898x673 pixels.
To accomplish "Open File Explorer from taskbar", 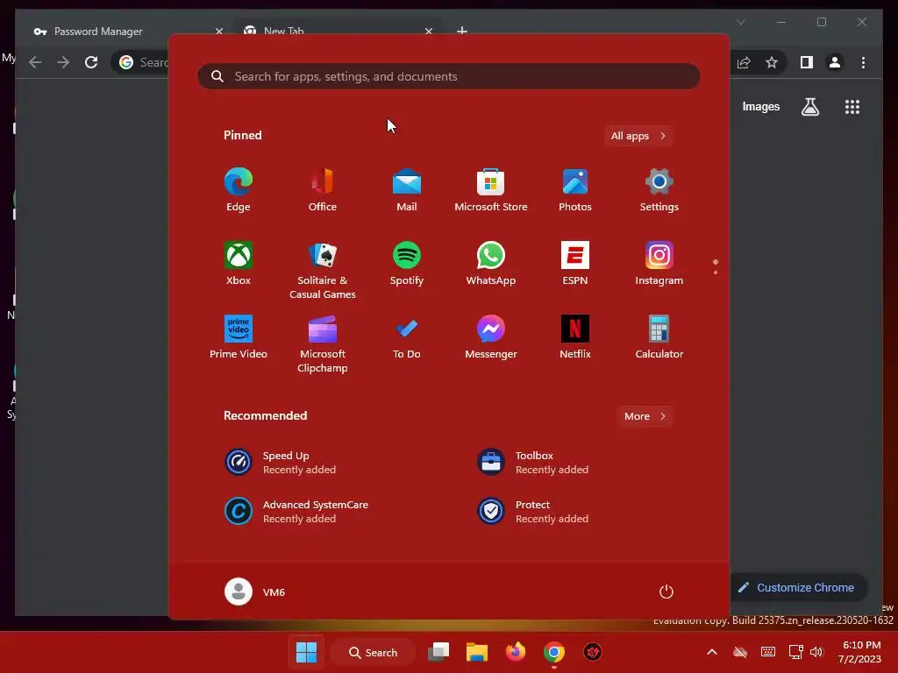I will pos(476,652).
